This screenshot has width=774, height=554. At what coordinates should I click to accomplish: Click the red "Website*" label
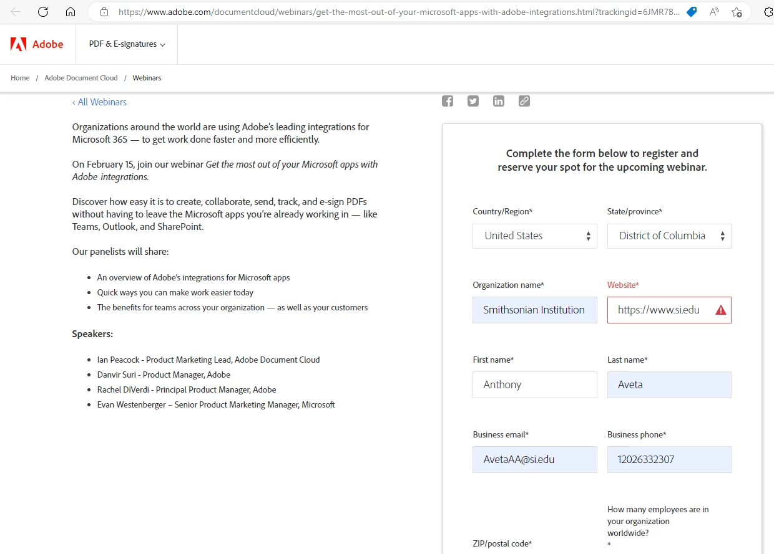623,285
